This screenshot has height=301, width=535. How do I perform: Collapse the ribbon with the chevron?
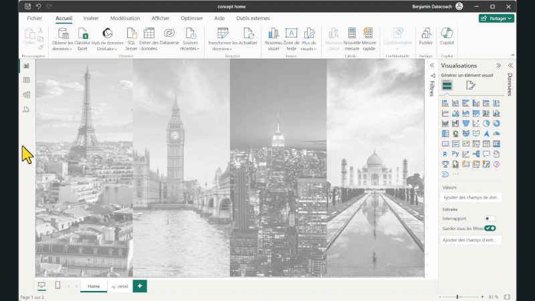coord(513,56)
